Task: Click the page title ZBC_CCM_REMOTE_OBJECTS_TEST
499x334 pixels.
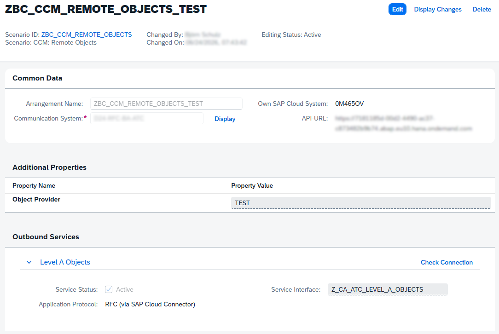Action: coord(106,9)
